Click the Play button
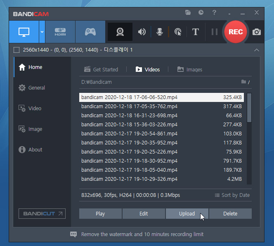 100,213
